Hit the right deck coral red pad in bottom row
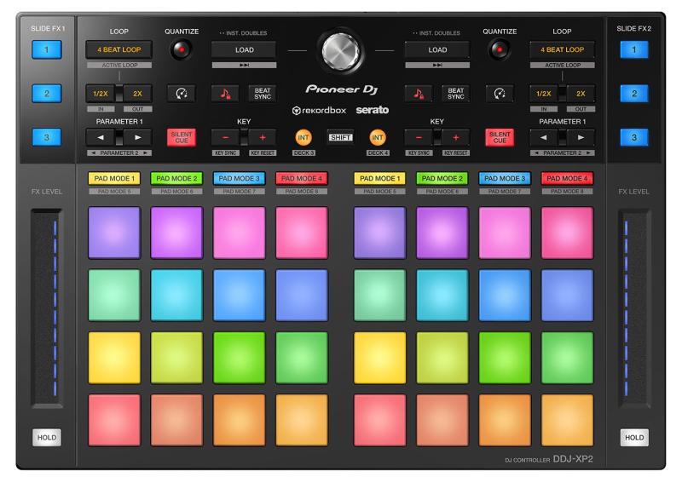 pos(379,421)
